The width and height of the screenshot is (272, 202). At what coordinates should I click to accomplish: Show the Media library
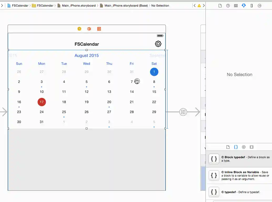(252, 147)
